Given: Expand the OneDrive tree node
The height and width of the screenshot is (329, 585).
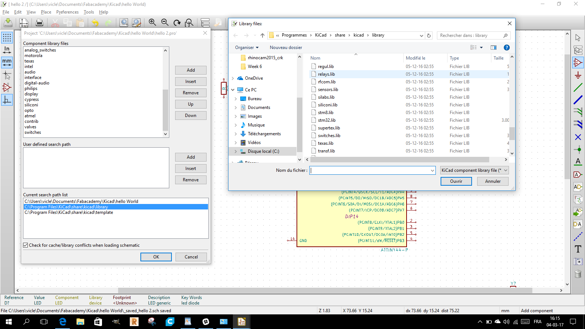Looking at the screenshot, I should (x=233, y=78).
